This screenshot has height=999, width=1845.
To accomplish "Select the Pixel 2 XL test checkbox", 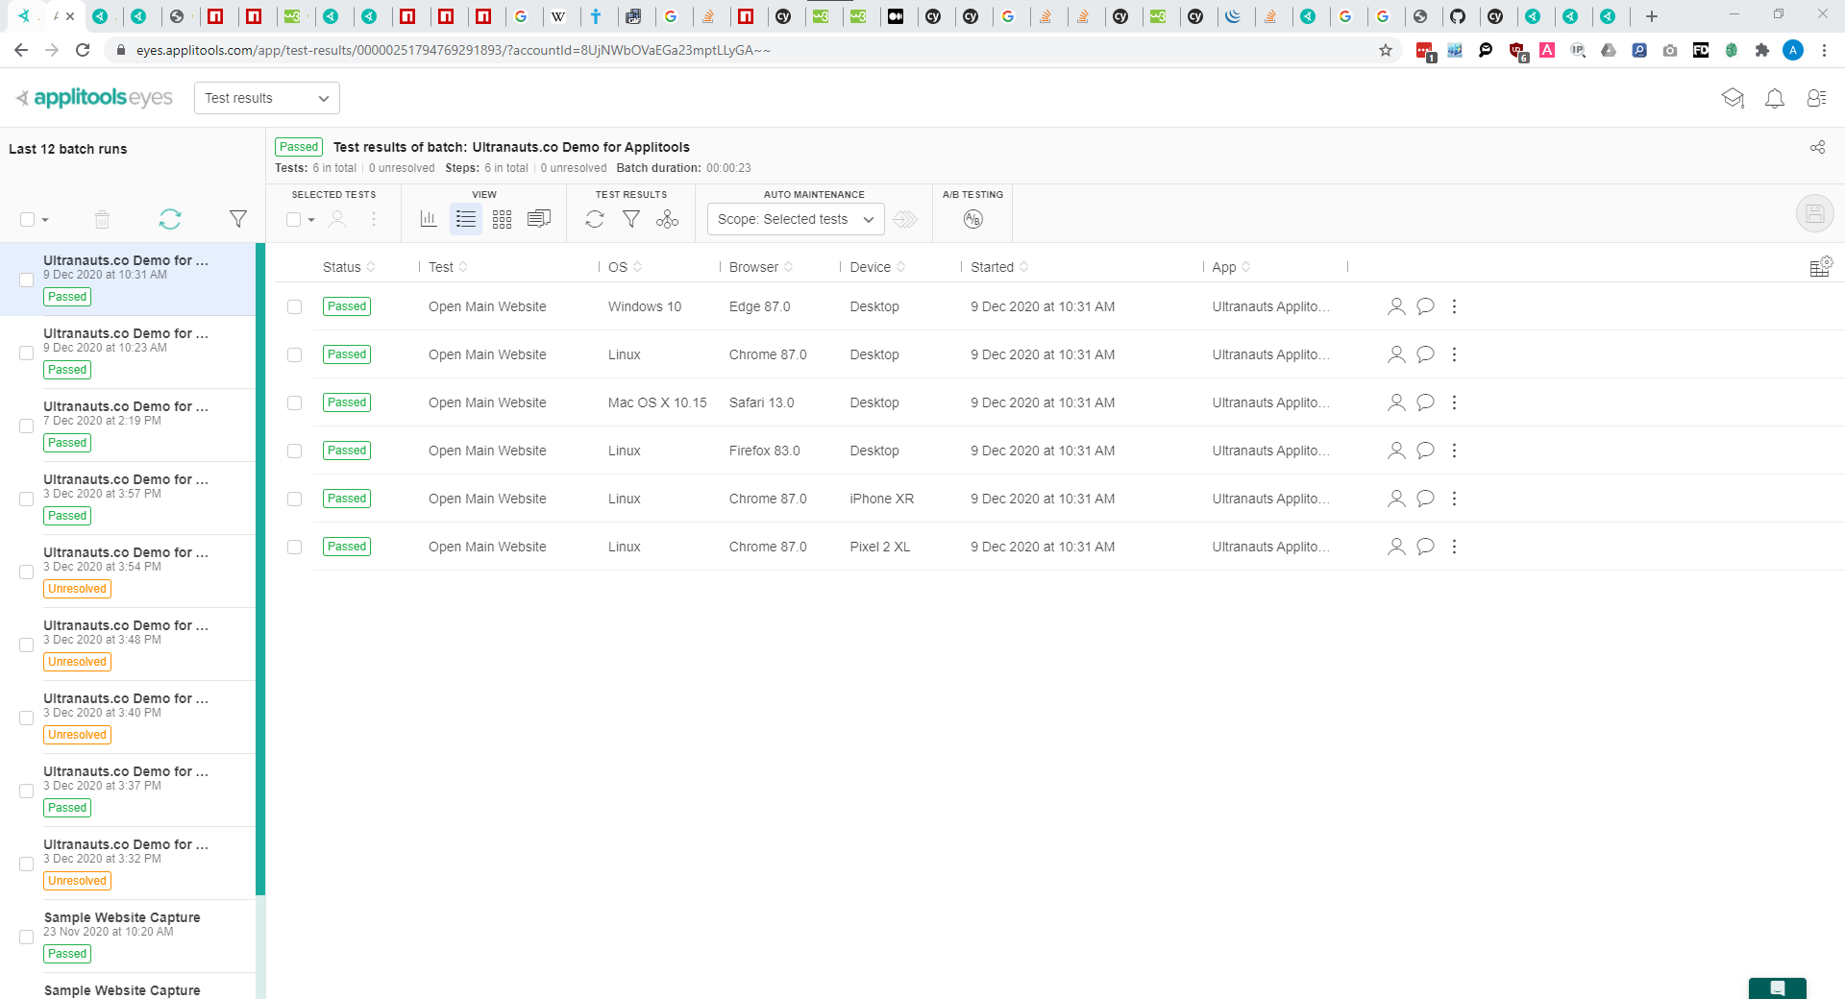I will pos(294,548).
